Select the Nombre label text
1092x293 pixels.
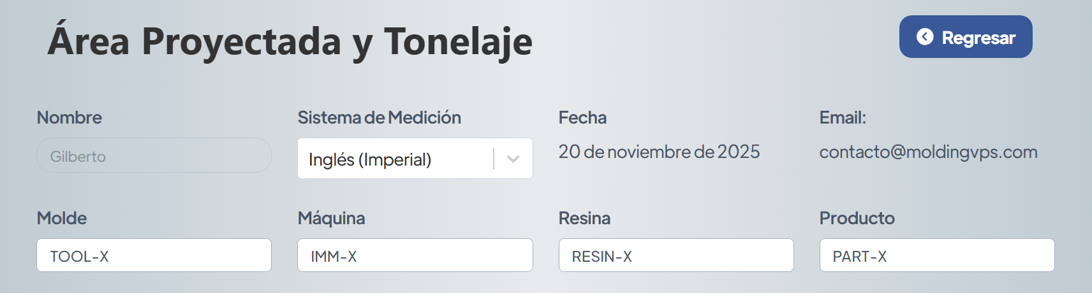coord(69,118)
